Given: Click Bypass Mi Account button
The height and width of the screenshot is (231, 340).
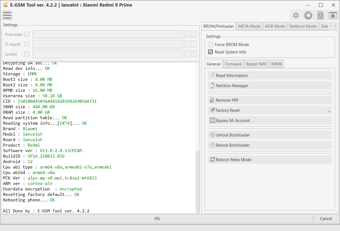Looking at the screenshot, I should click(x=270, y=121).
